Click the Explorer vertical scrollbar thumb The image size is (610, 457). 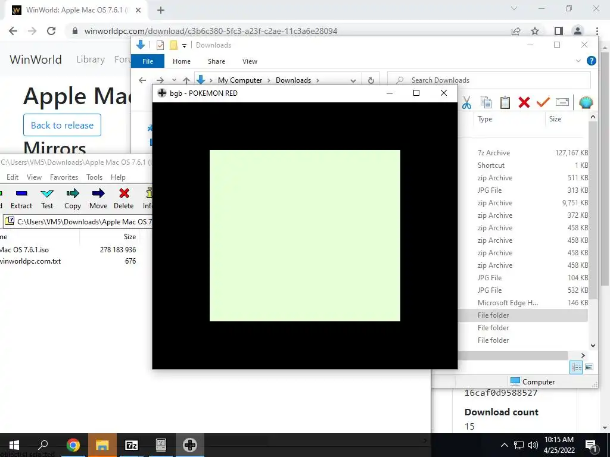click(593, 210)
